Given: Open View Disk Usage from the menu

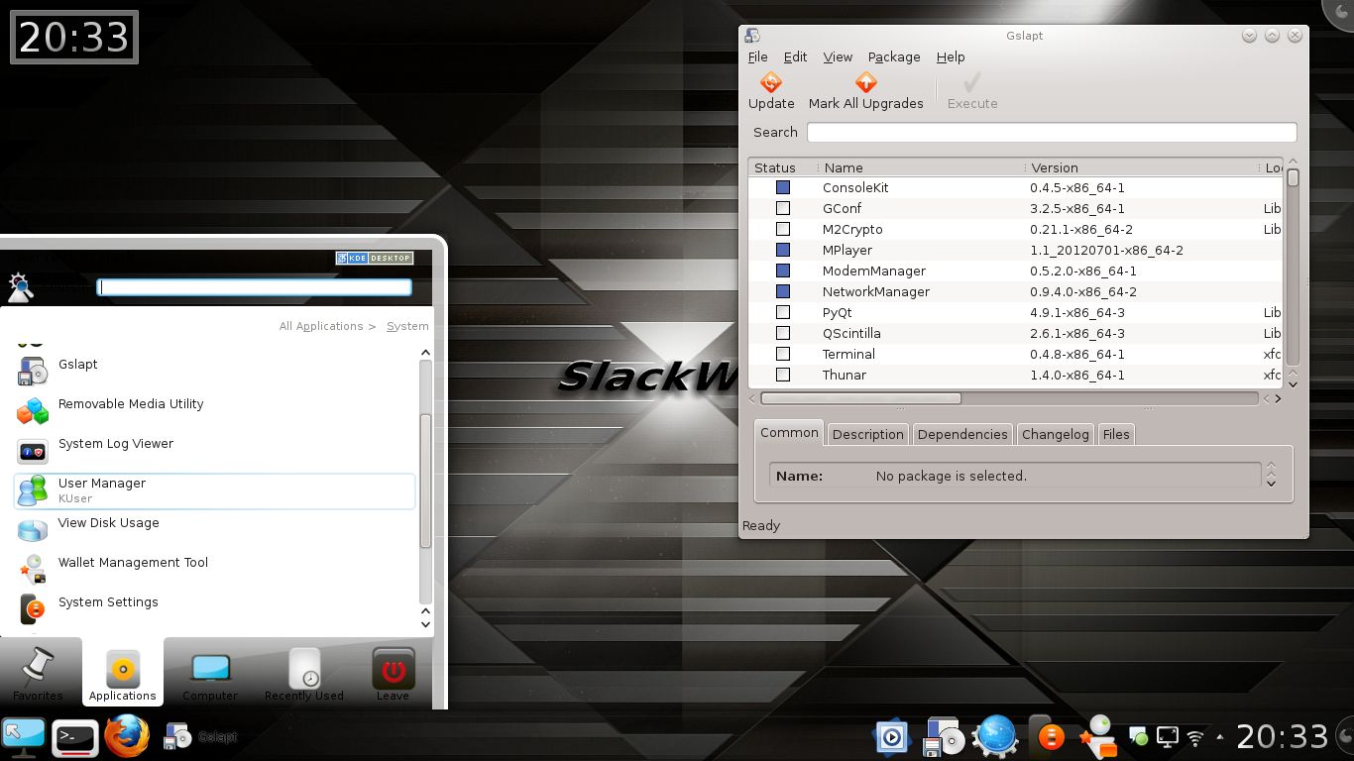Looking at the screenshot, I should [x=213, y=529].
